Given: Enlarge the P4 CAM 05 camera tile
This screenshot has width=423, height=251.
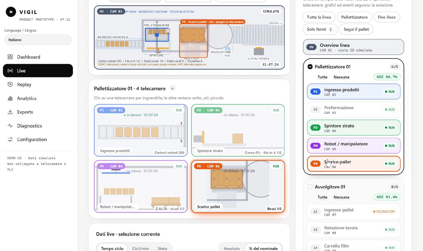Looking at the screenshot, I should click(141, 186).
